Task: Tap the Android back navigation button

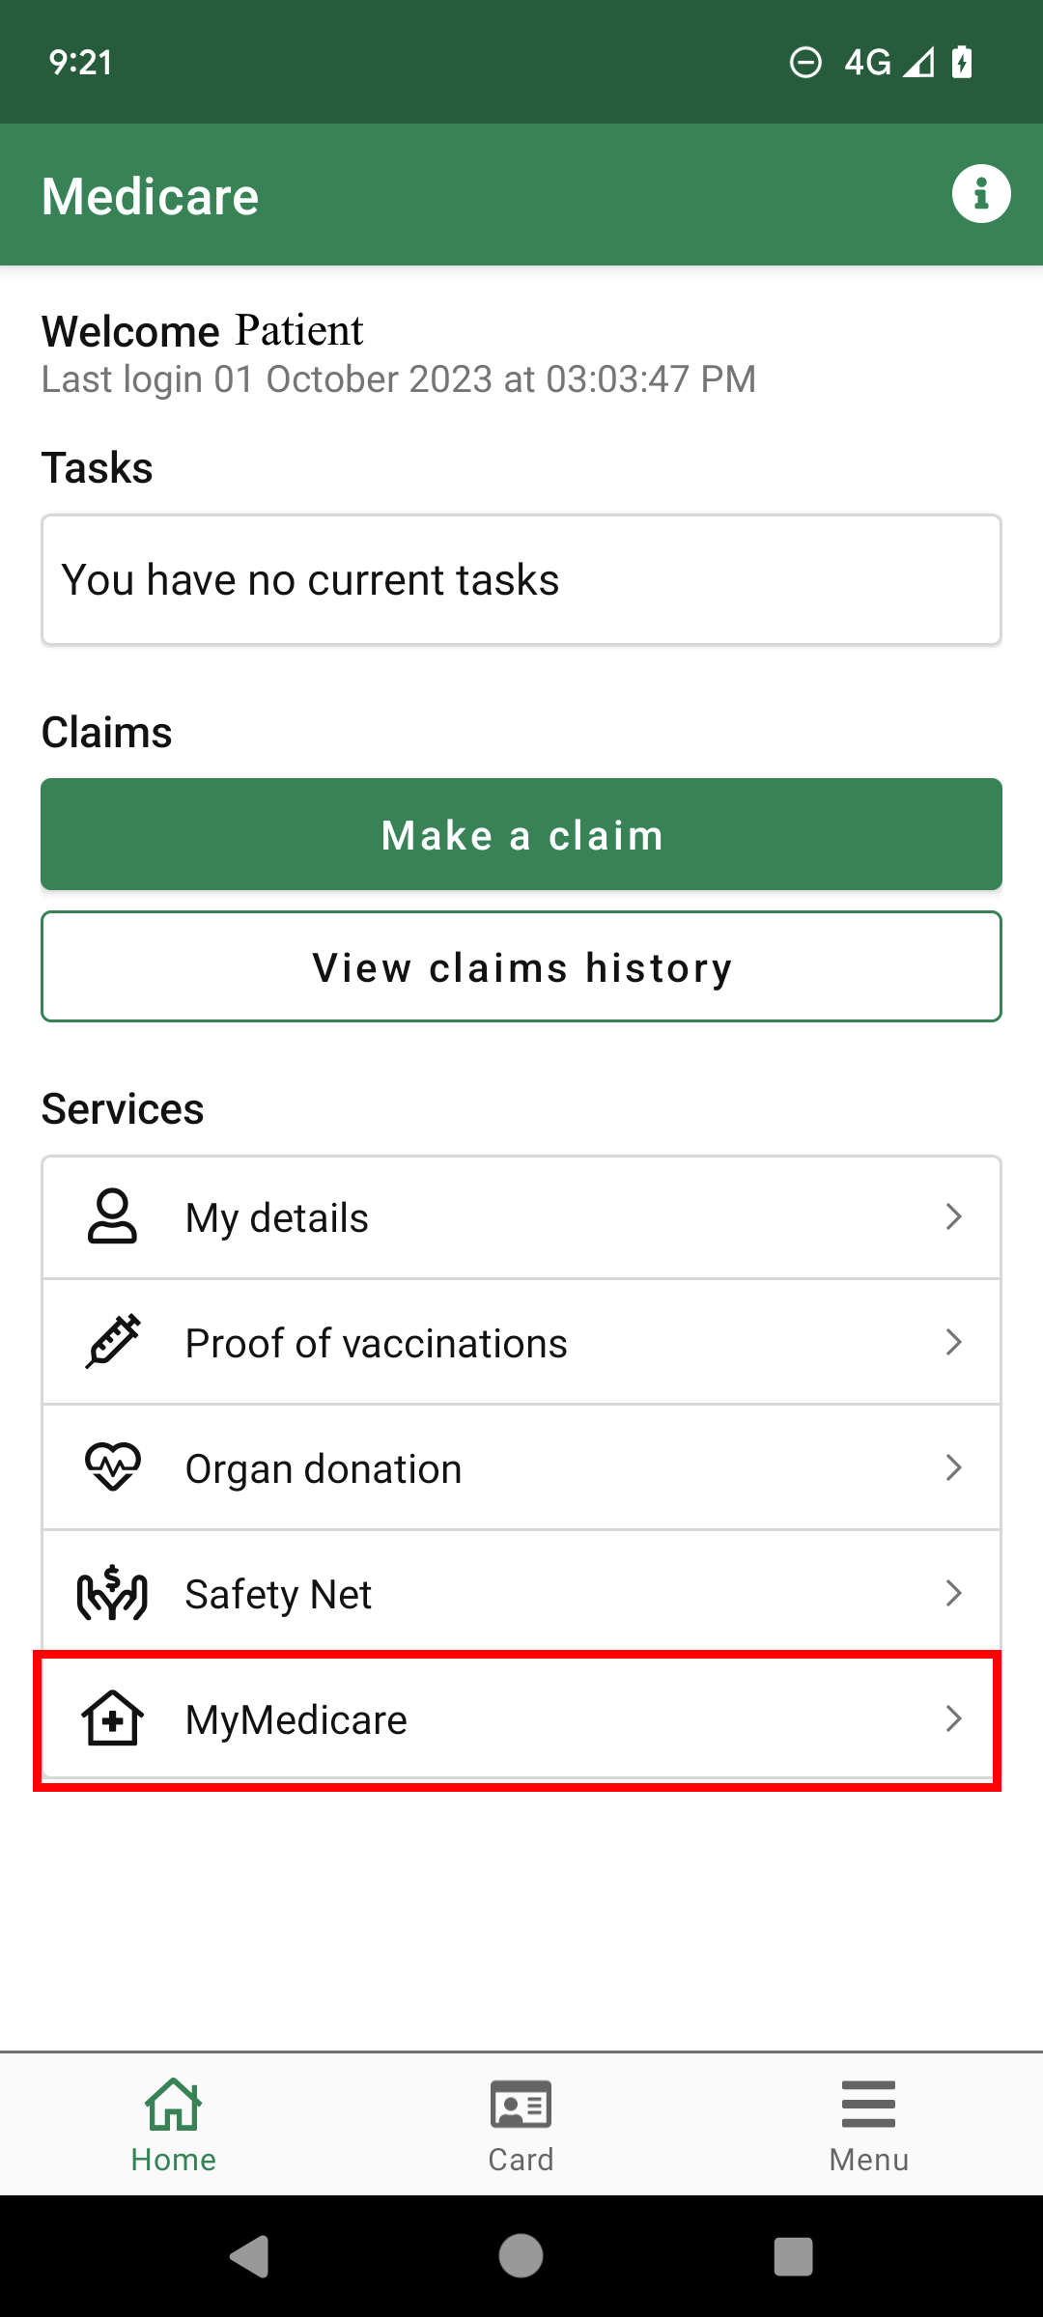Action: (249, 2256)
